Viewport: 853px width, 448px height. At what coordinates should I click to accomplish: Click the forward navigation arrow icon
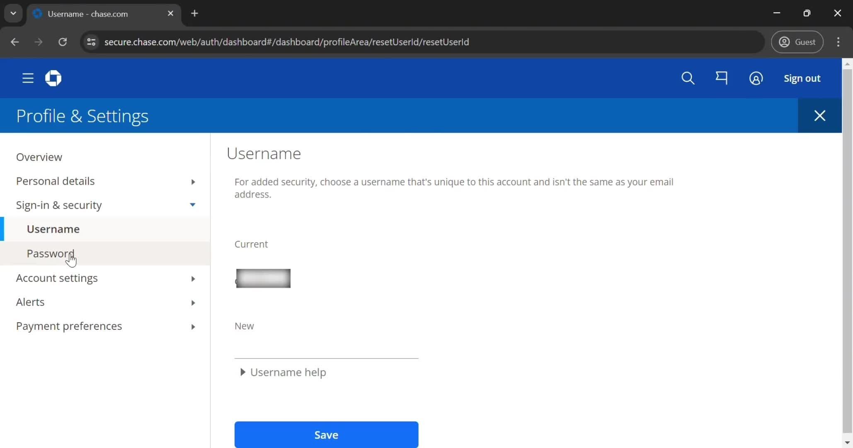pyautogui.click(x=39, y=42)
